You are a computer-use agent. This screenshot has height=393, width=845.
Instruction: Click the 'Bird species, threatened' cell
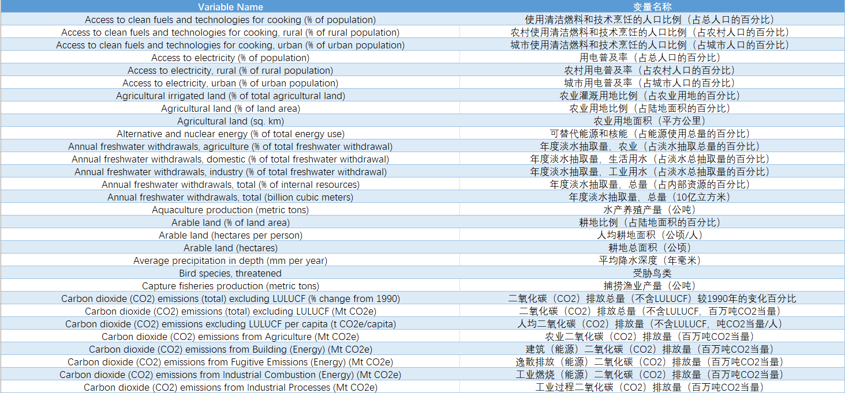pos(230,273)
